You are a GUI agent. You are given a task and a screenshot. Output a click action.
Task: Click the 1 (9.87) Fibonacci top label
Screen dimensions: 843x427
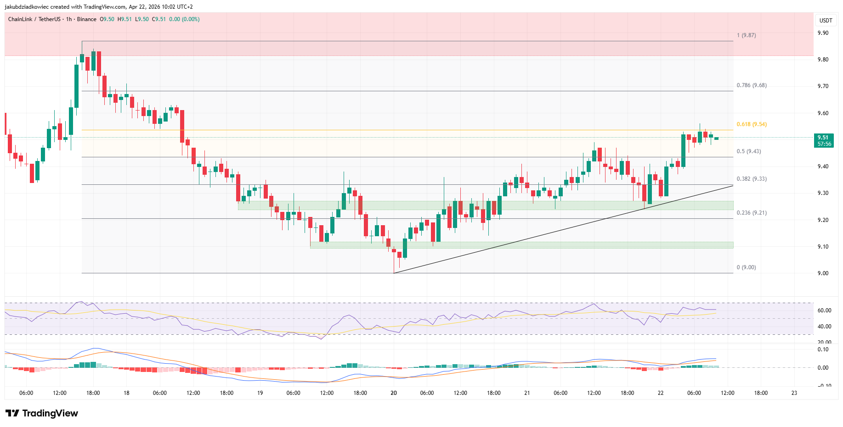[746, 35]
